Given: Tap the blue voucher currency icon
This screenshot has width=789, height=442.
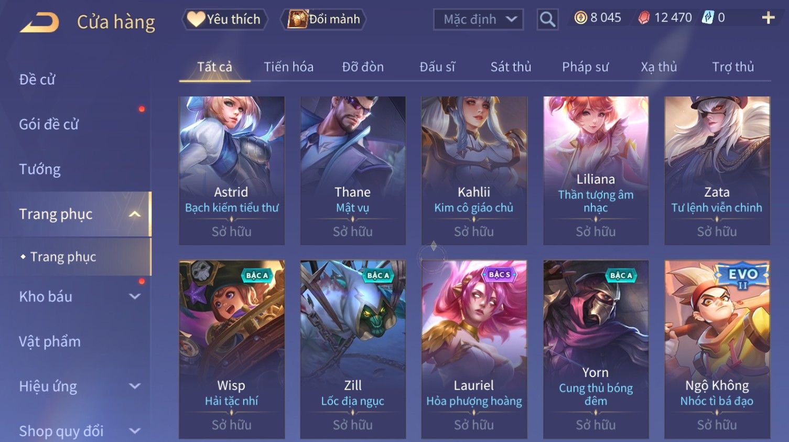Looking at the screenshot, I should tap(708, 17).
